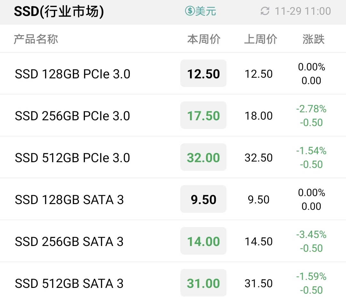Viewport: 346px width, 301px height.
Task: Open the SSD 512GB PCIe 3.0 row
Action: pos(173,157)
